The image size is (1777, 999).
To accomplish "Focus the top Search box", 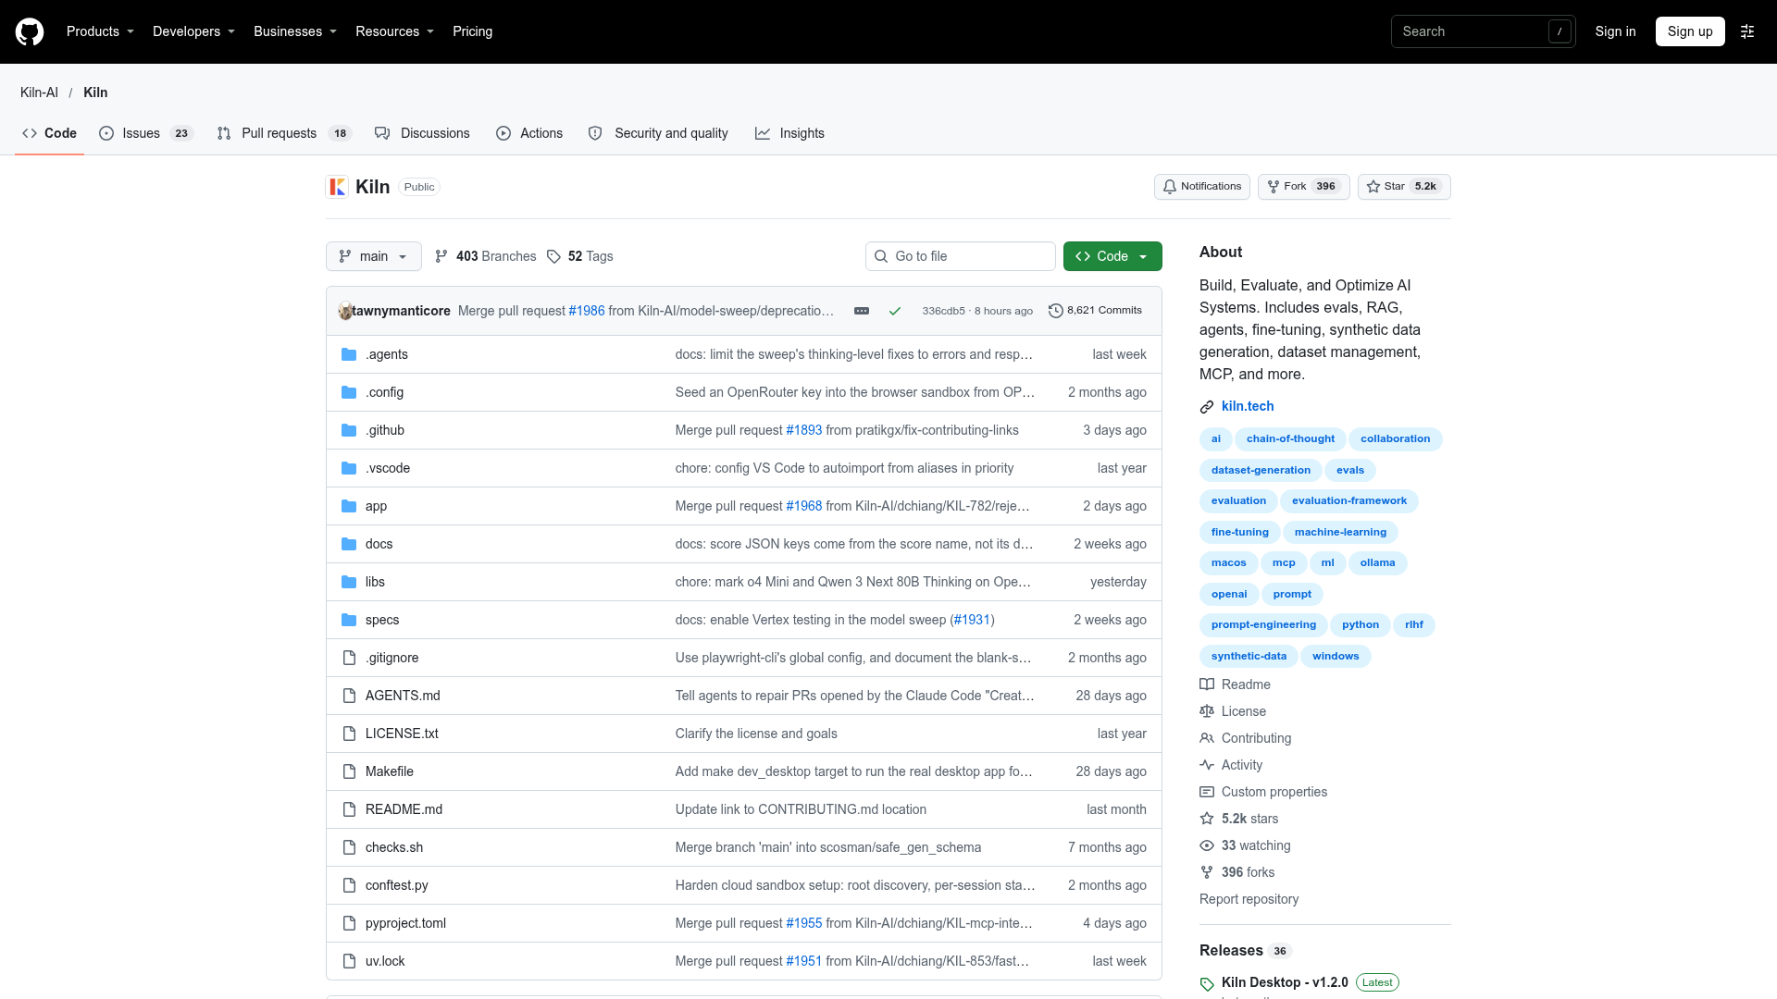I will [1483, 31].
